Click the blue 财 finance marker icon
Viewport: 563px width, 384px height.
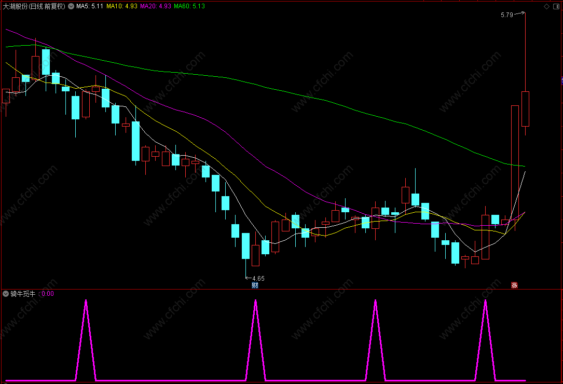[x=255, y=285]
